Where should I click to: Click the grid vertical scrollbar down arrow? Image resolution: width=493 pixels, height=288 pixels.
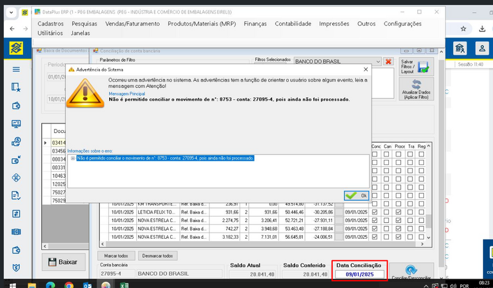428,238
